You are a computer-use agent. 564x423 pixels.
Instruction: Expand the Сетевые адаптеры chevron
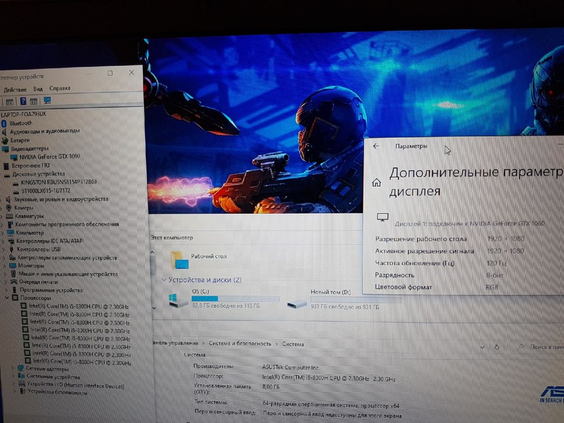(x=13, y=368)
